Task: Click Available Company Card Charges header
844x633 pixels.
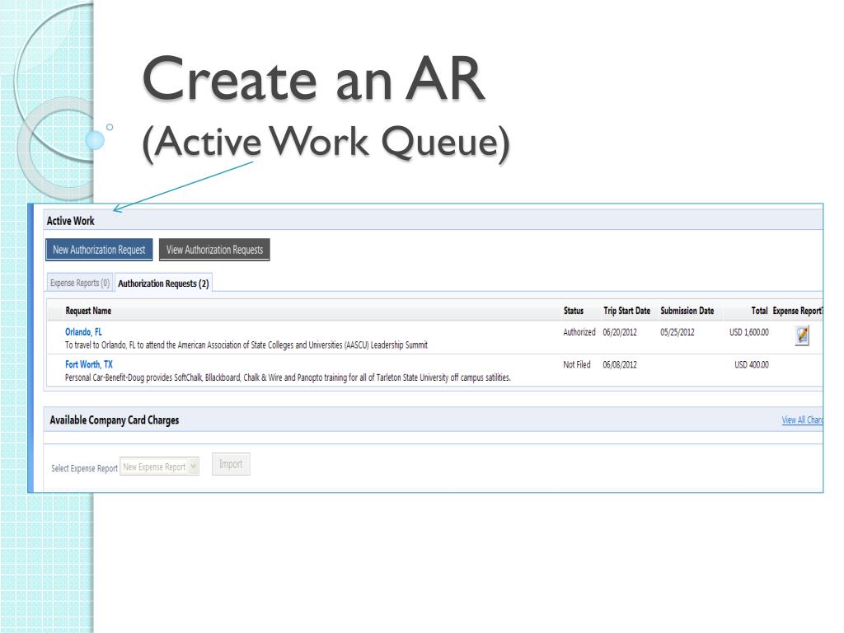Action: [x=114, y=420]
